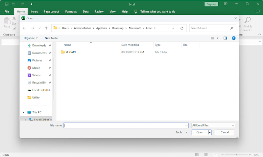Screen dimensions: 263x157
Task: Click the Cut scissors icon
Action: (14, 18)
